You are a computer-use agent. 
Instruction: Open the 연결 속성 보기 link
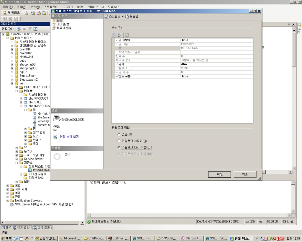click(69, 137)
